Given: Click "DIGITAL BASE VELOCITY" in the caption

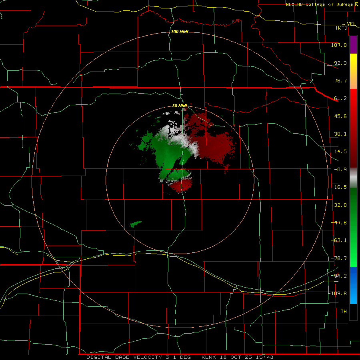Looking at the screenshot, I should pos(124,357).
